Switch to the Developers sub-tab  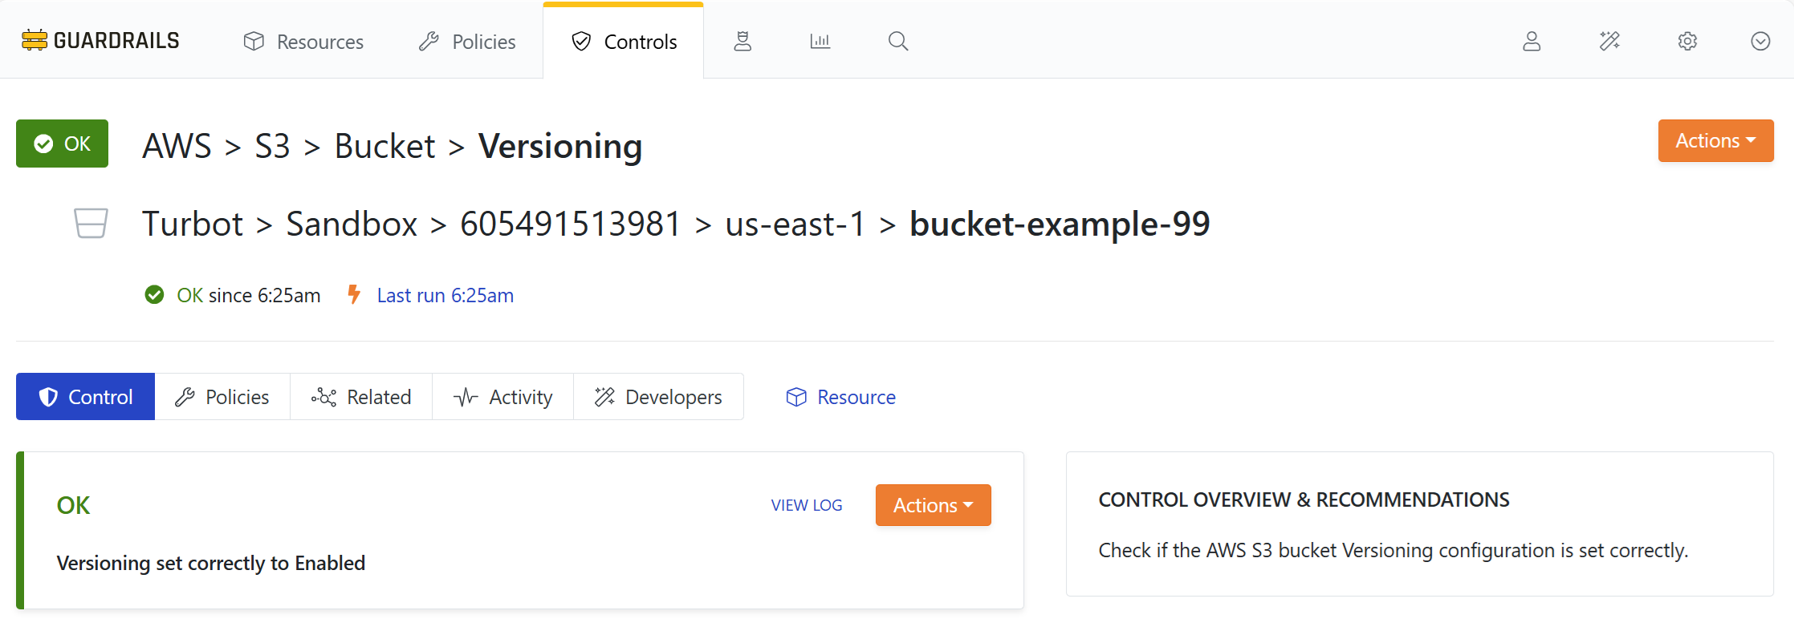click(658, 397)
